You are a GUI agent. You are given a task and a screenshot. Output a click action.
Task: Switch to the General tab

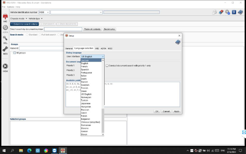tap(69, 48)
